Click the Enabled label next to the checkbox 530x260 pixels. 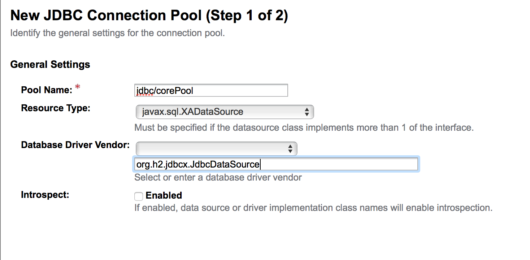point(164,195)
